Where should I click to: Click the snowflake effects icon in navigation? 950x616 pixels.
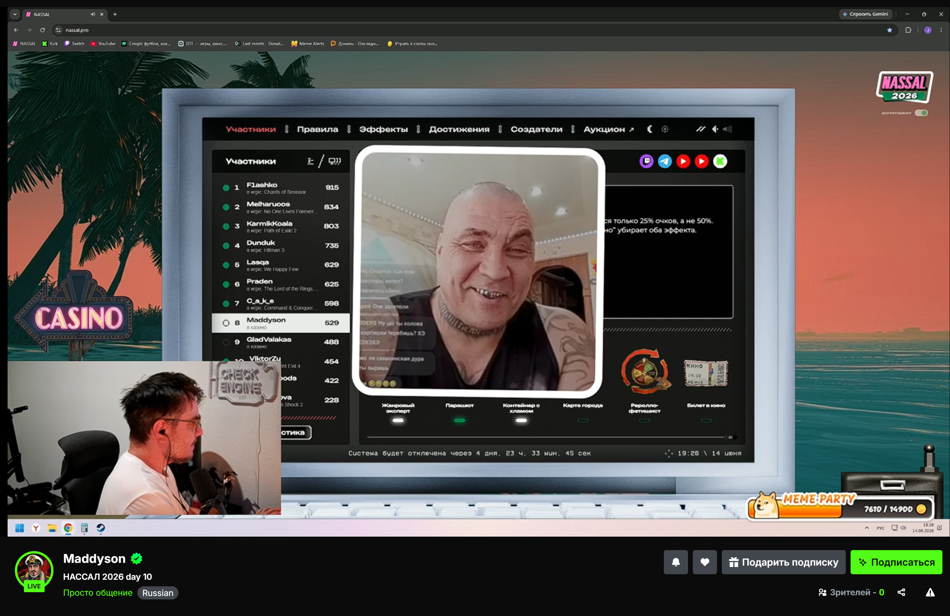click(x=665, y=129)
